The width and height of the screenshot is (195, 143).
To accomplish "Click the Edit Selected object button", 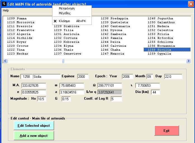I will tap(34, 126).
